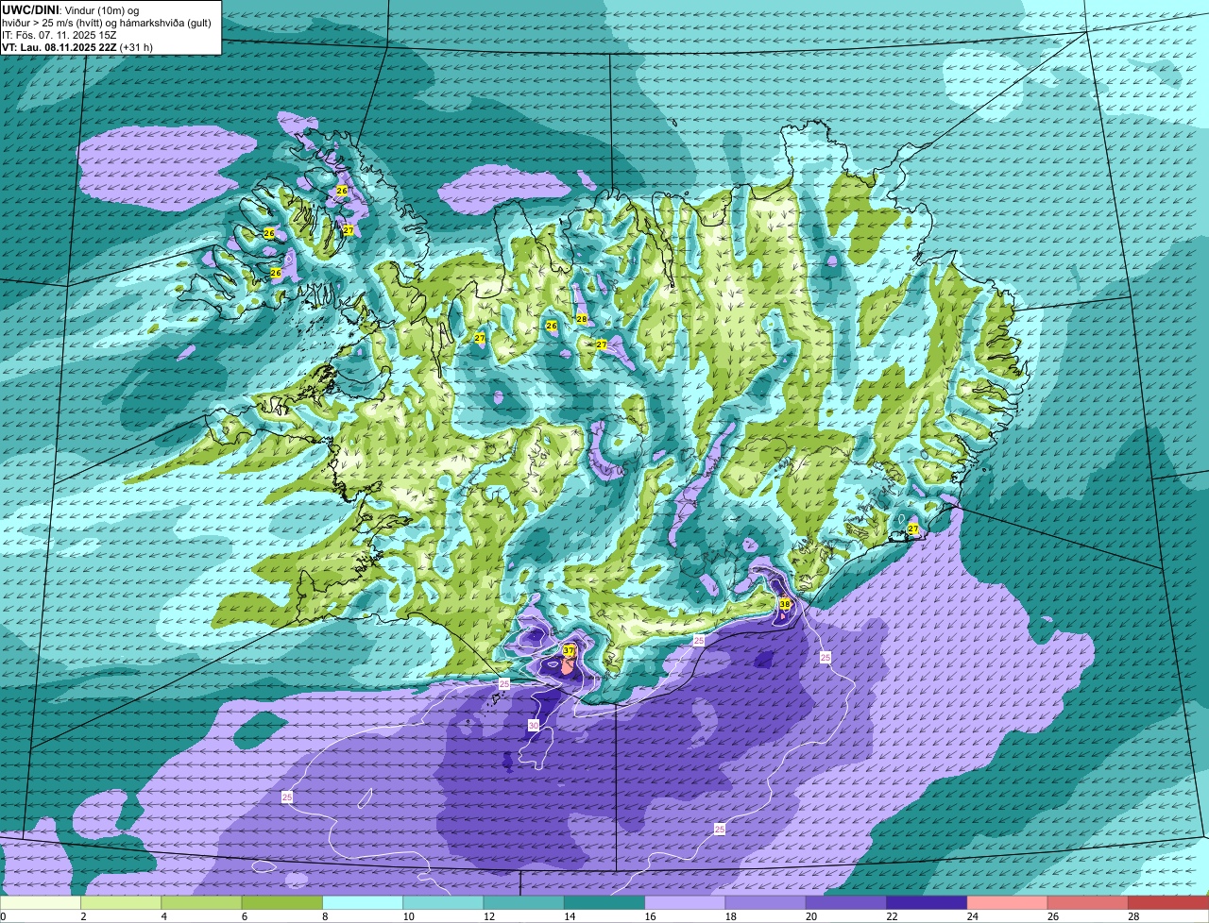Image resolution: width=1209 pixels, height=923 pixels.
Task: Click the 20–22 m/s violet legend swatch
Action: coord(846,903)
